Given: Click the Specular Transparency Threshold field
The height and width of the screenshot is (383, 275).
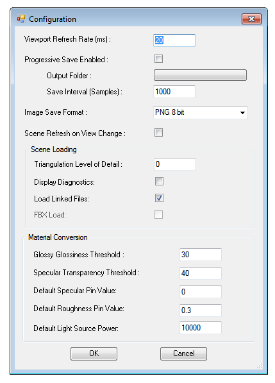Looking at the screenshot, I should [201, 273].
